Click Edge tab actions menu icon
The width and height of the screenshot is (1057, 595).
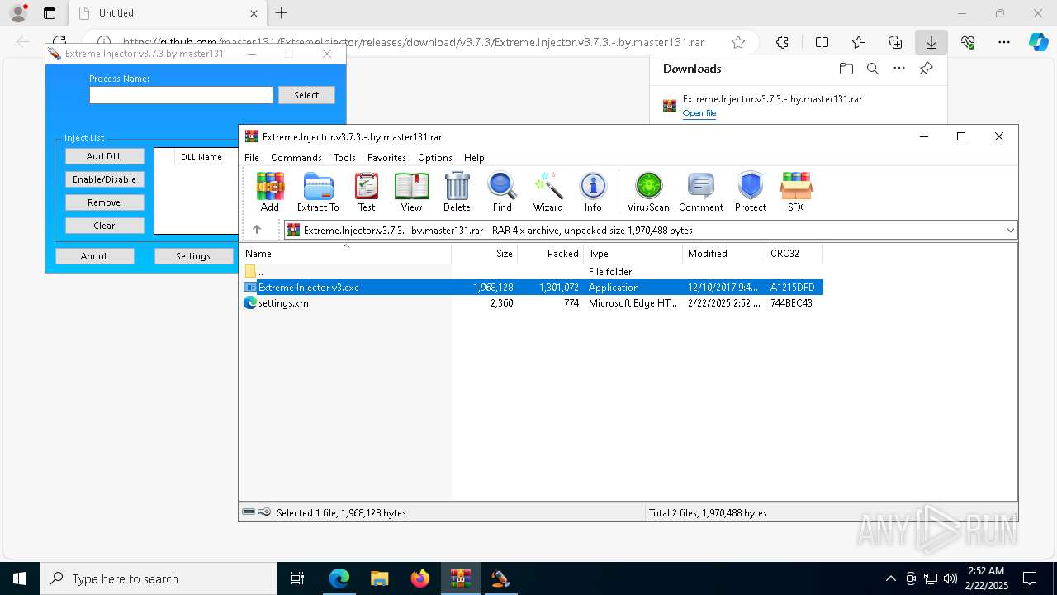coord(49,13)
